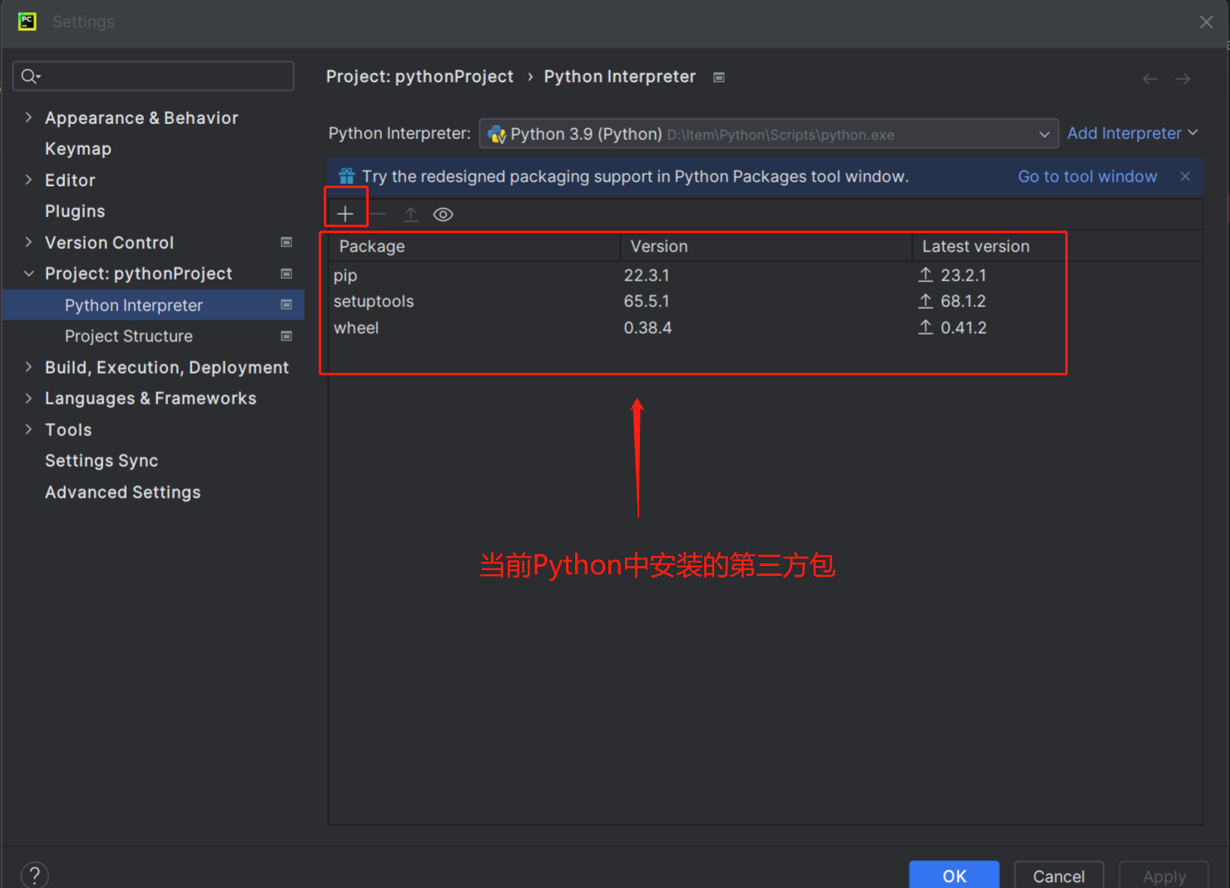Collapse the Project: pythonProject section

pyautogui.click(x=28, y=274)
